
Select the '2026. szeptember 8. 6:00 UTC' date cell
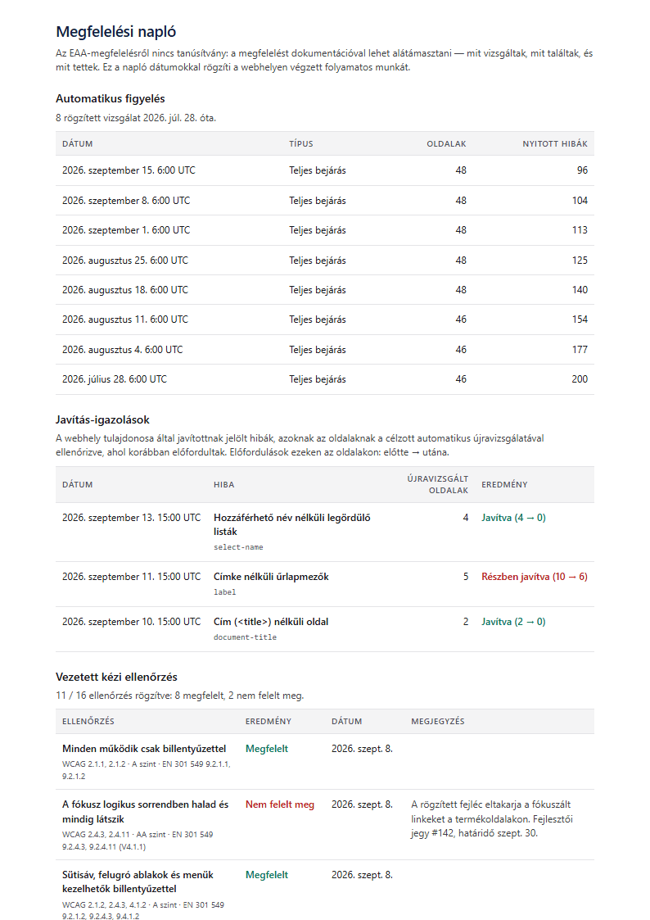[126, 201]
